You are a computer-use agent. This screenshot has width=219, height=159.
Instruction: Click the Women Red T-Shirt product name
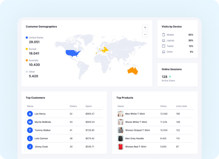[x=136, y=147]
